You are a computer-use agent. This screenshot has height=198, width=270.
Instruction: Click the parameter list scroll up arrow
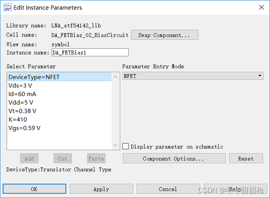[x=115, y=77]
